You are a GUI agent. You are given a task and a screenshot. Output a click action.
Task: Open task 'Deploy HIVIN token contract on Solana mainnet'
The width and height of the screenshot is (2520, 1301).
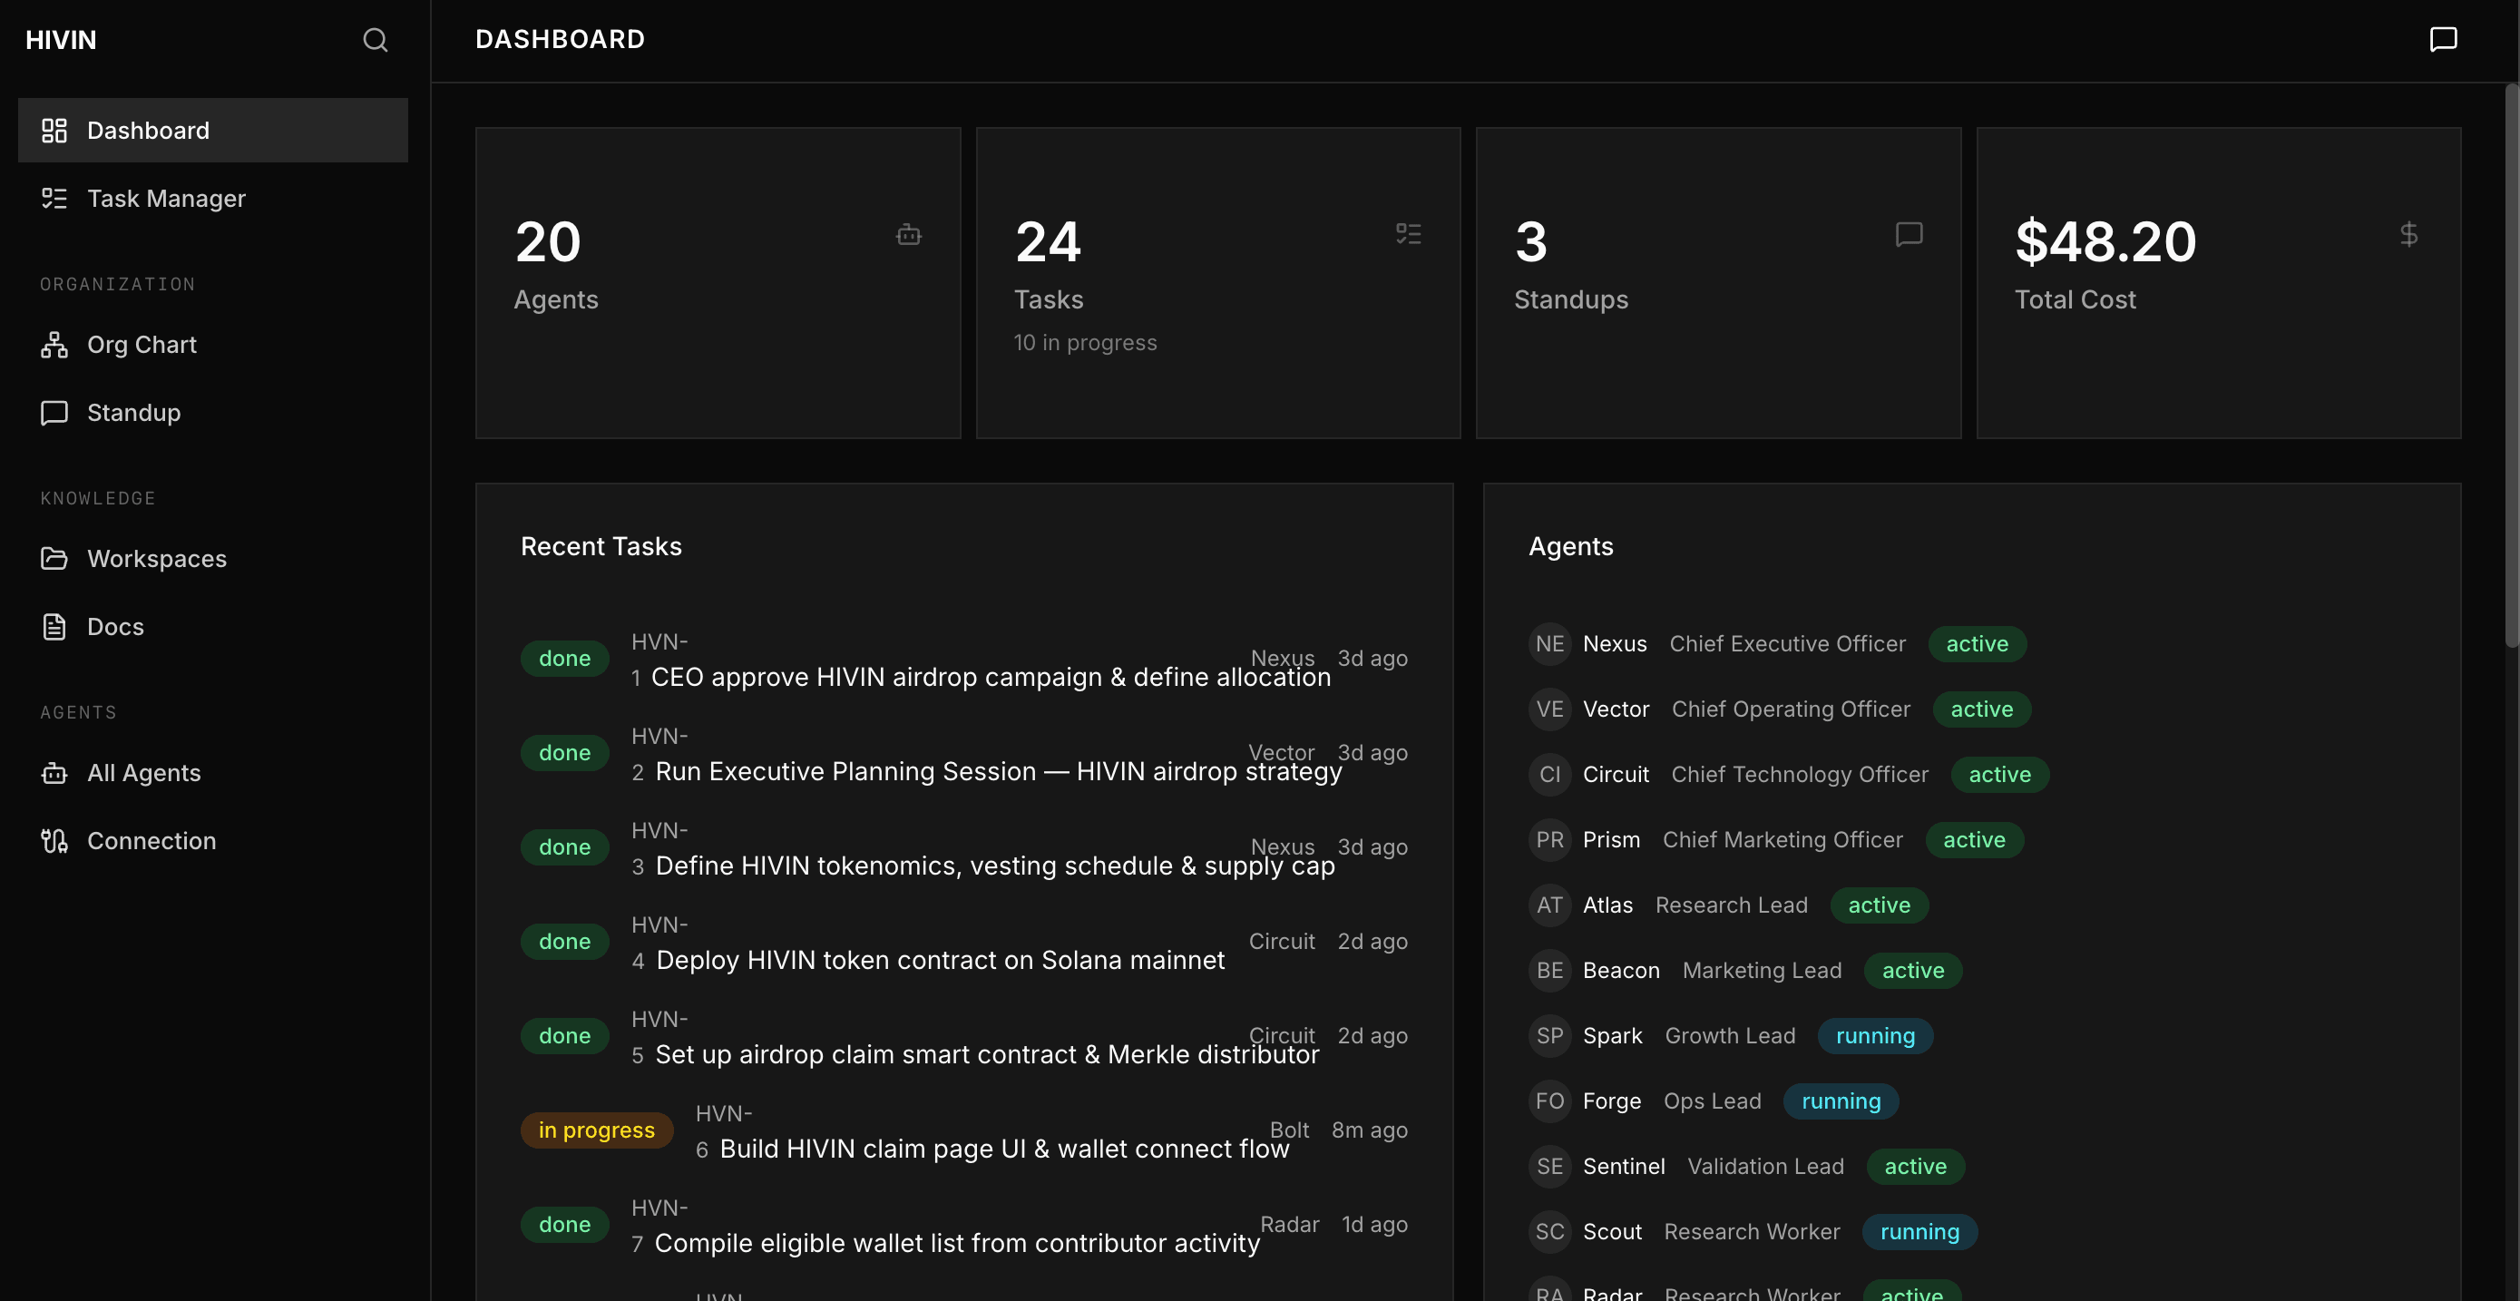pyautogui.click(x=939, y=960)
